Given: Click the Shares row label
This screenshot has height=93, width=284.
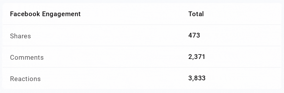Looking at the screenshot, I should coord(21,36).
